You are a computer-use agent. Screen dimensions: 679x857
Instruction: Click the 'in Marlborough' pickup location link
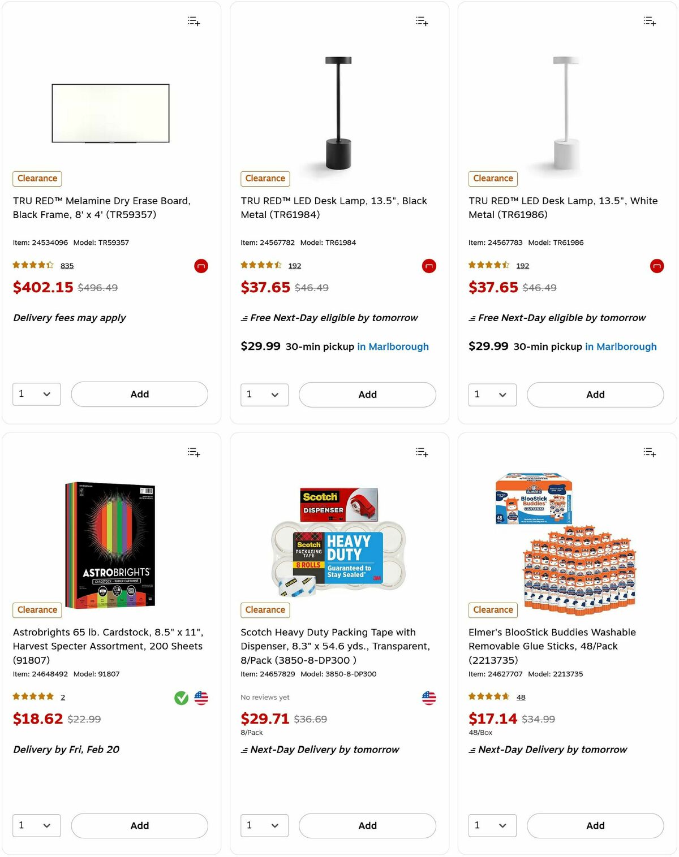pyautogui.click(x=394, y=347)
